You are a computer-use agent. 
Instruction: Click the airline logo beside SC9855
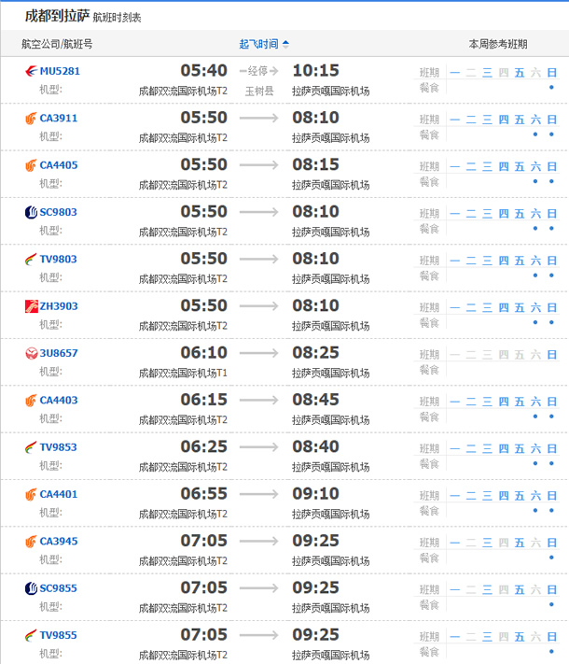click(32, 587)
